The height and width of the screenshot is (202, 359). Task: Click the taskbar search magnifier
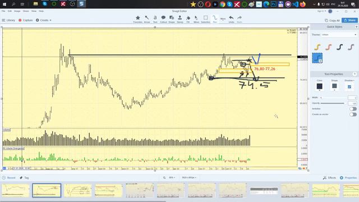(13, 4)
